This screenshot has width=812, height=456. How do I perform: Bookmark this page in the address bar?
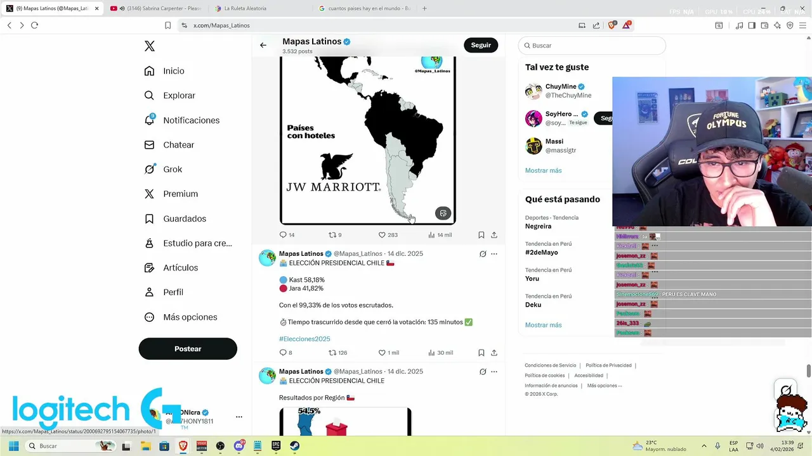[x=167, y=25]
